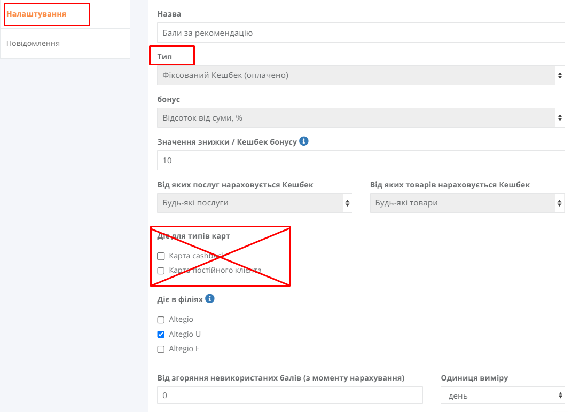The image size is (572, 412).
Task: Open the Одиниця виміру dropdown showing день
Action: coord(503,395)
